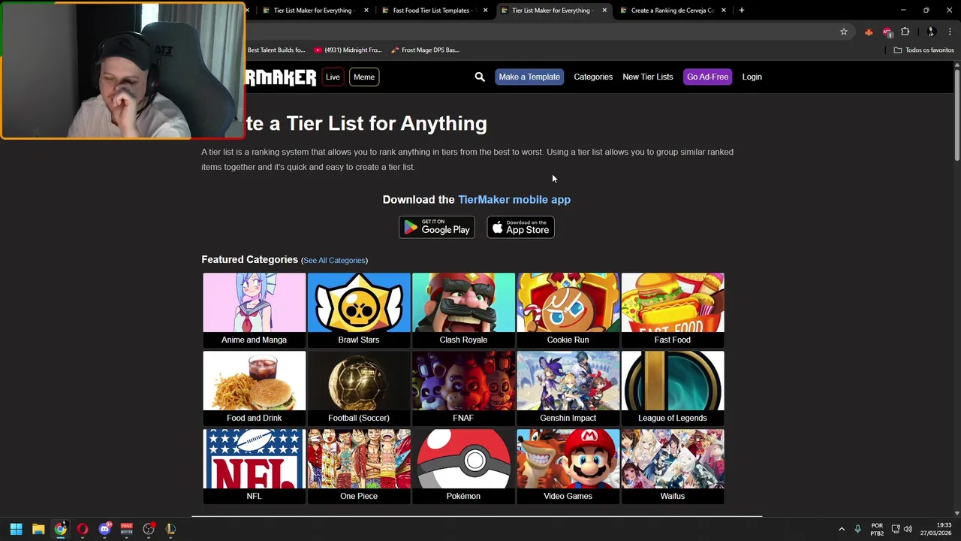The width and height of the screenshot is (961, 541).
Task: Open the Football (Soccer) category
Action: pos(359,388)
